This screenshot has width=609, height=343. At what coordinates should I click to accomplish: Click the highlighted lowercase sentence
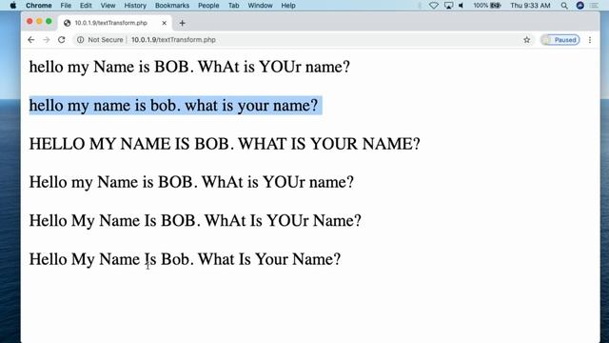173,106
